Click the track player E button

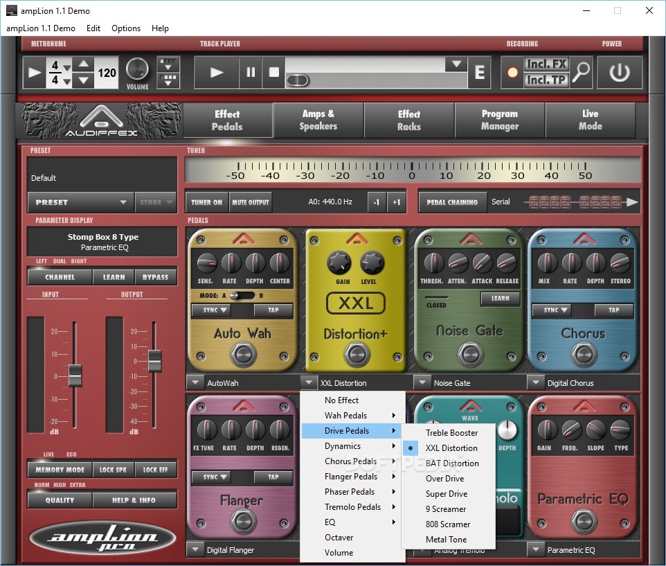pyautogui.click(x=480, y=72)
